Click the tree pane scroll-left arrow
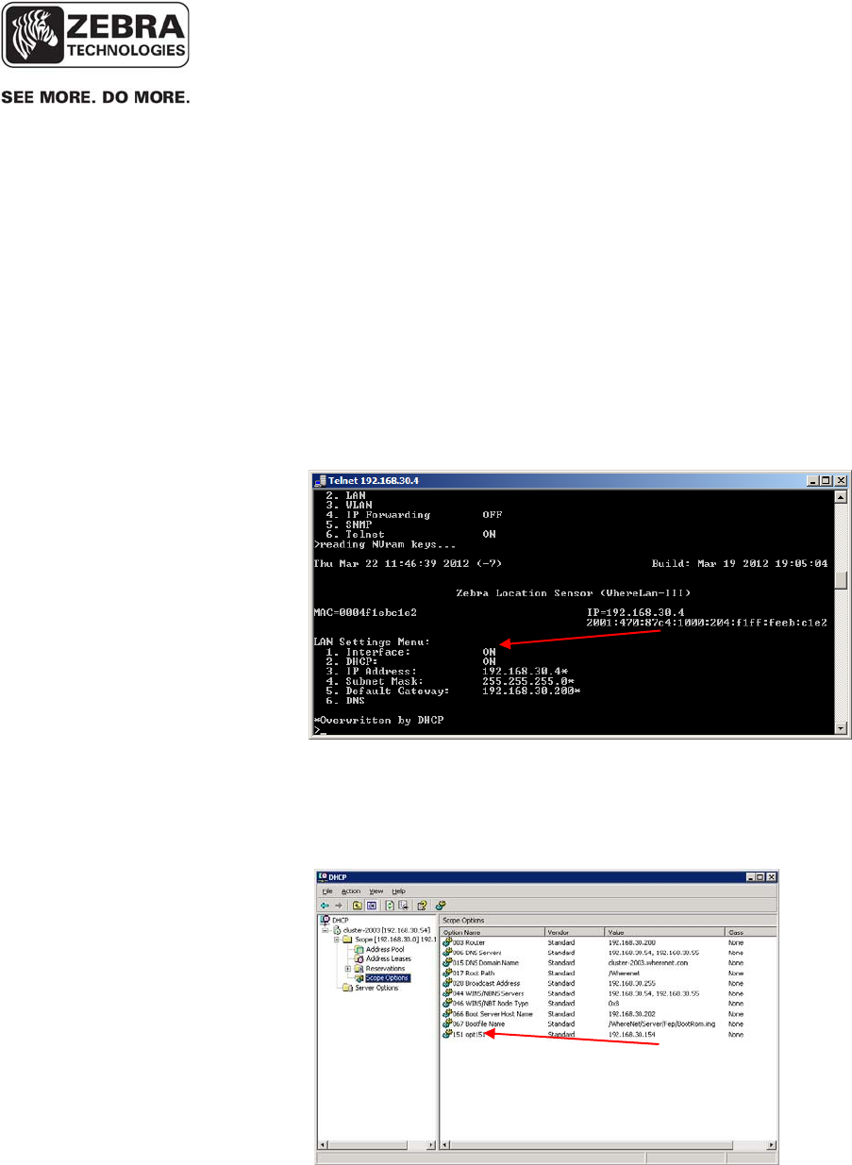852x1165 pixels. [x=324, y=1144]
